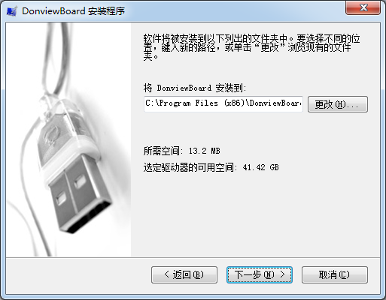The width and height of the screenshot is (386, 300).
Task: Click the installation path text field
Action: point(223,103)
